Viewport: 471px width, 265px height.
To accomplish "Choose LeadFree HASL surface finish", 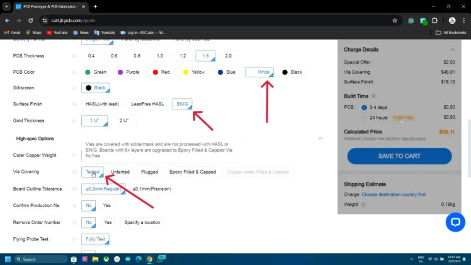I will 147,104.
